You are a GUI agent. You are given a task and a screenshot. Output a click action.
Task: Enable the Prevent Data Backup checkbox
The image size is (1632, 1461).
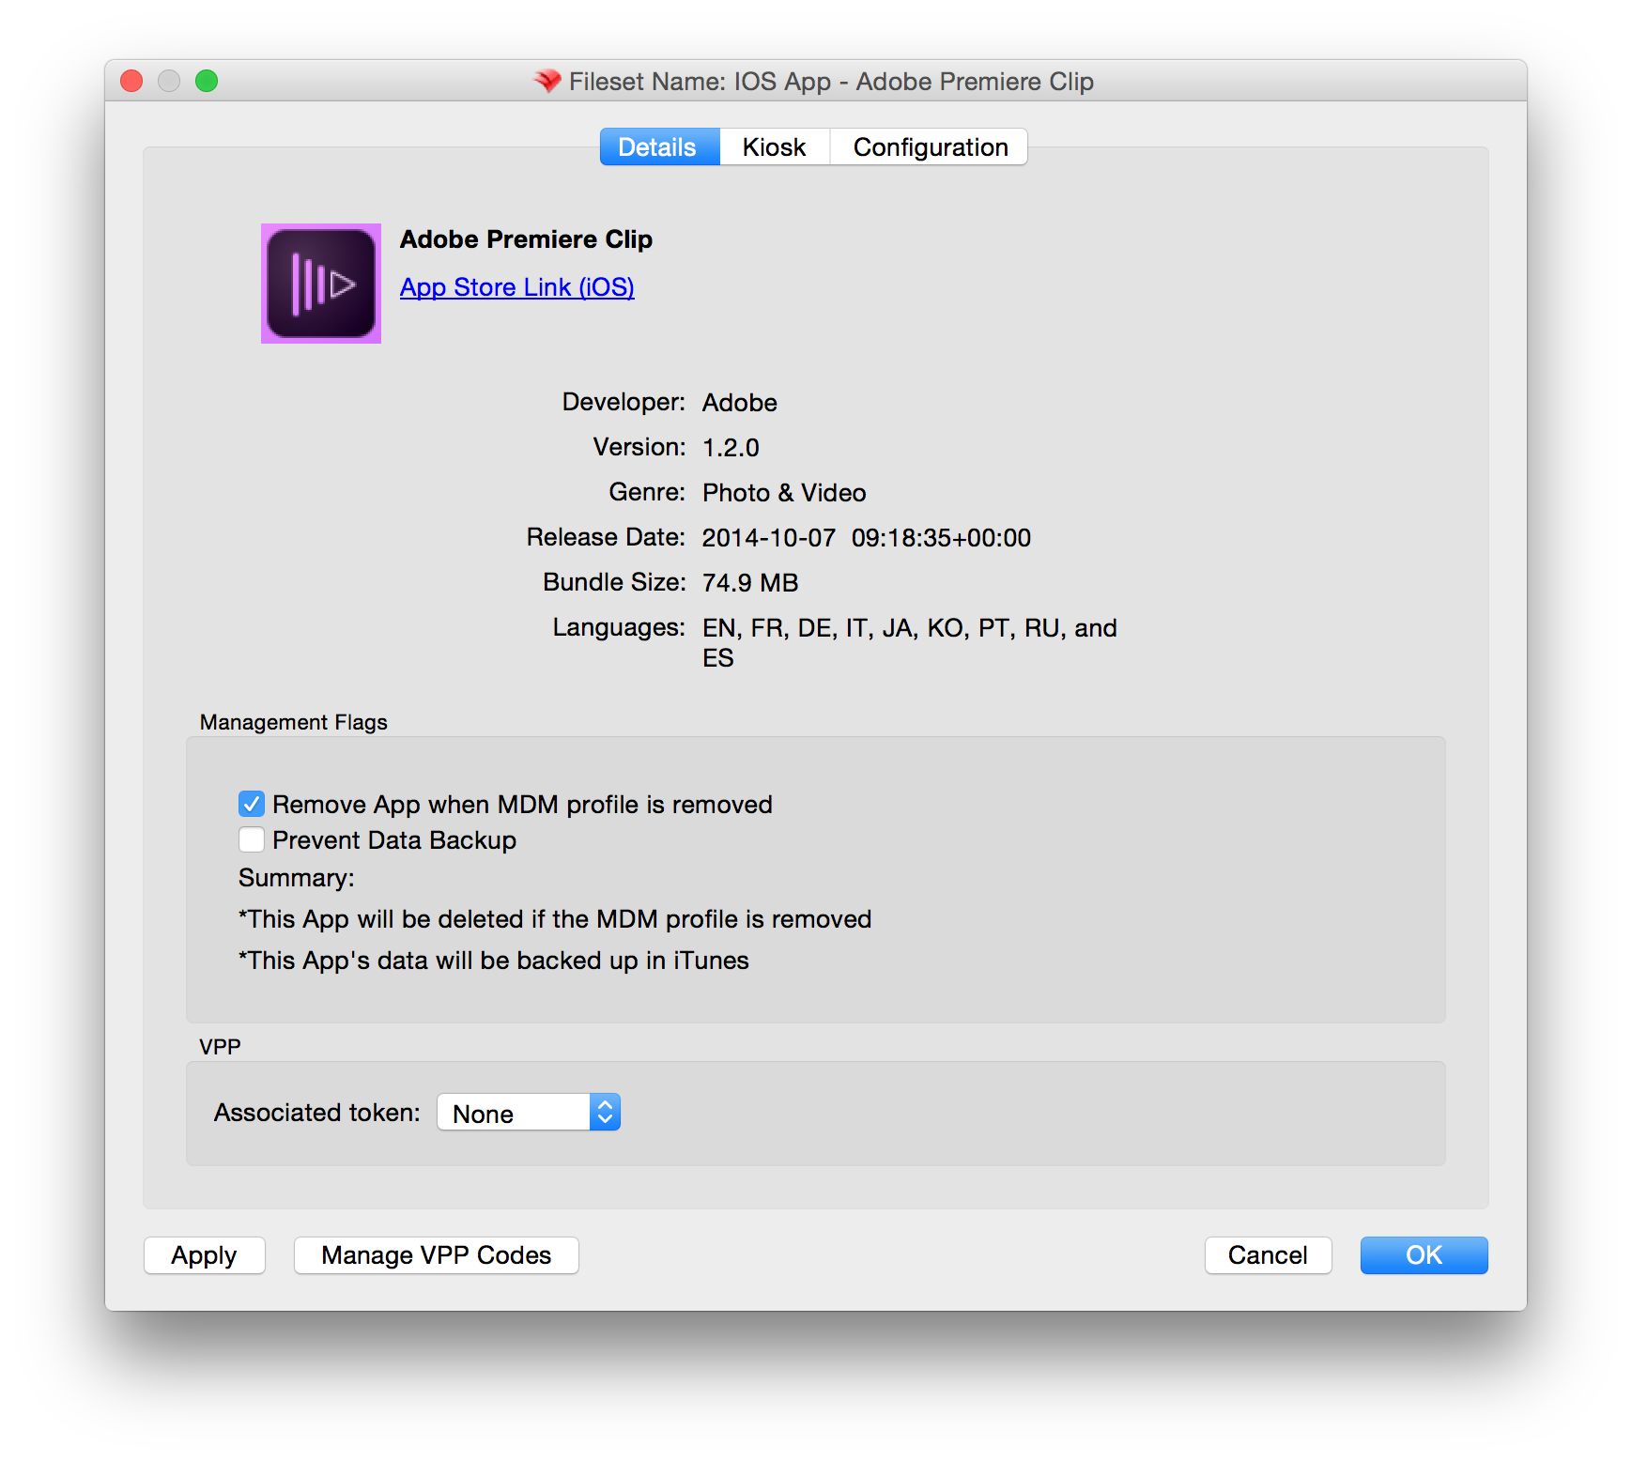pyautogui.click(x=251, y=839)
